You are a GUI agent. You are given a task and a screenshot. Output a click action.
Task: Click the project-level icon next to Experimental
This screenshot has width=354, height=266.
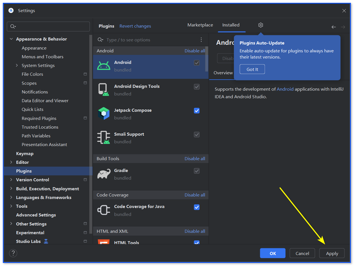(x=85, y=233)
